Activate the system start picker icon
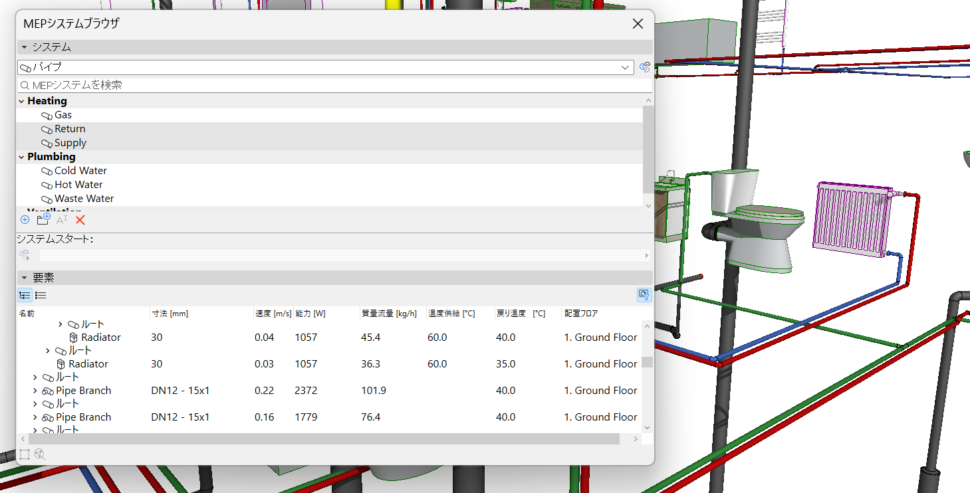Image resolution: width=970 pixels, height=493 pixels. tap(25, 254)
